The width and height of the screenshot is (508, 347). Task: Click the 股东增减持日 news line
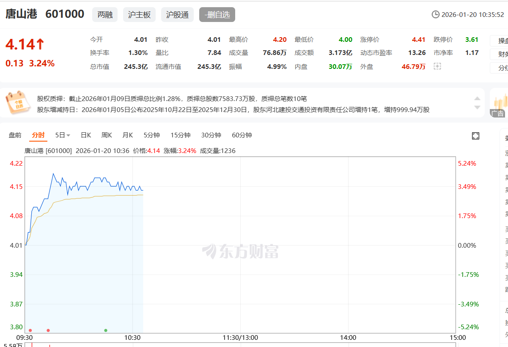(233, 110)
